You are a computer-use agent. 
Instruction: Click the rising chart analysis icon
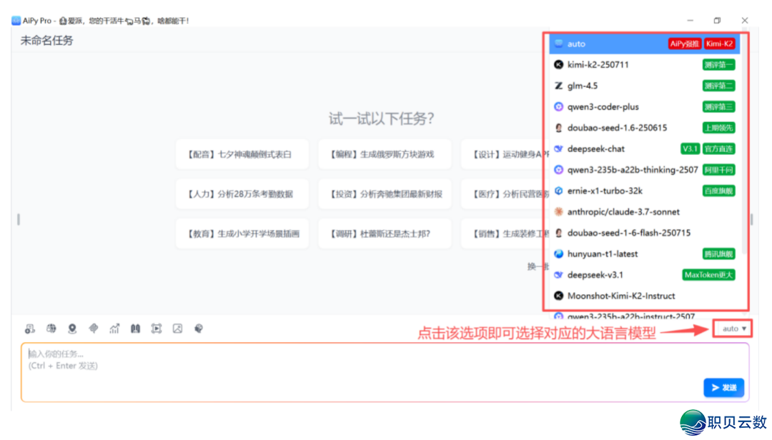pos(114,329)
